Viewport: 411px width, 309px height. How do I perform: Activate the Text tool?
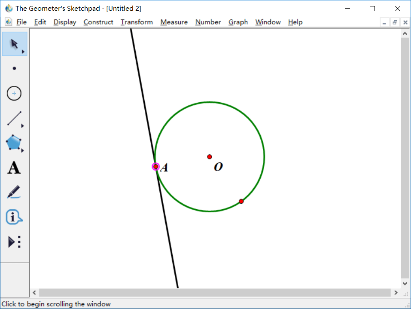[x=14, y=168]
